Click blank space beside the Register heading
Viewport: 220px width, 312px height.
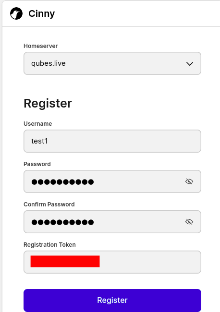137,104
